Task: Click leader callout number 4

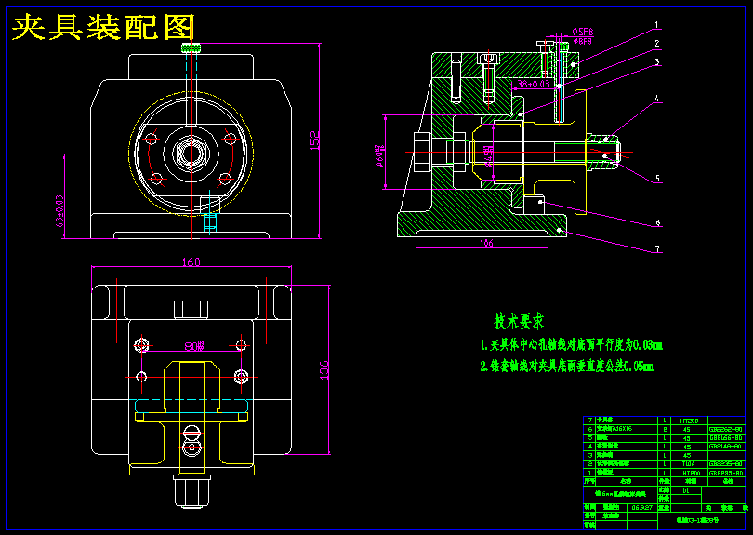Action: pyautogui.click(x=657, y=99)
